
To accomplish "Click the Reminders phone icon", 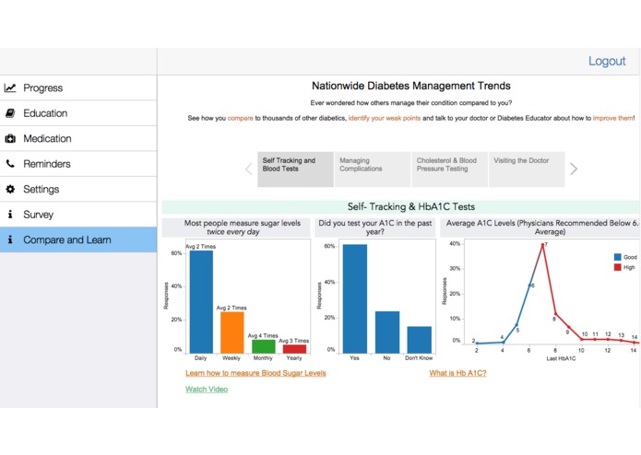I will [x=10, y=164].
